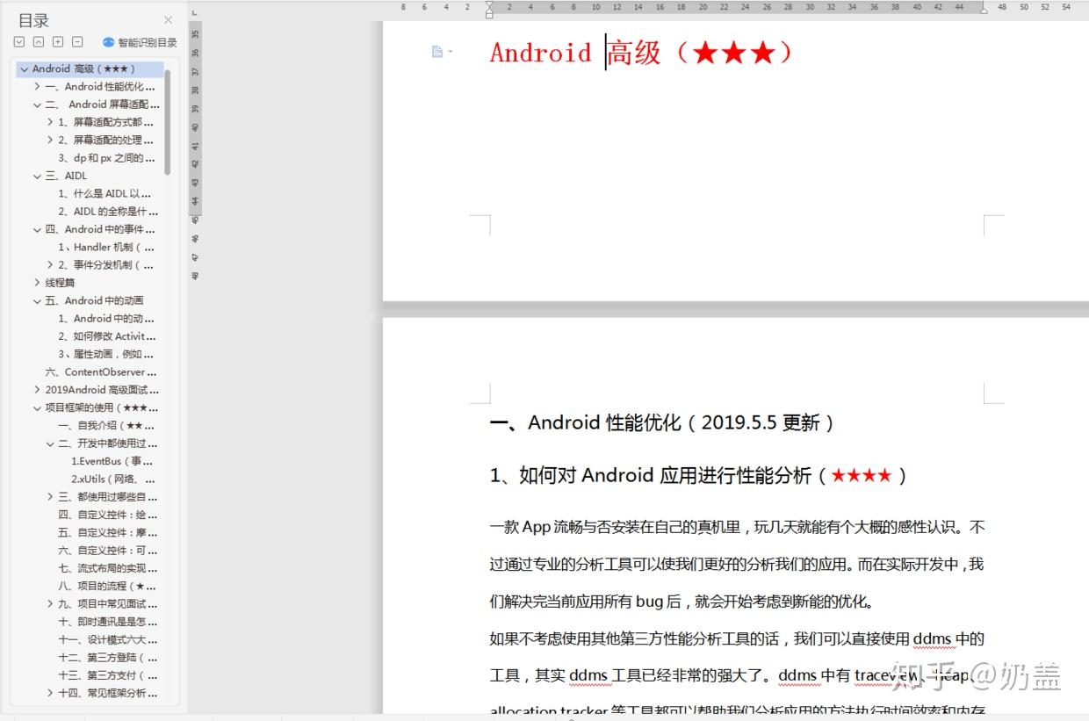Go to 1、Android 中的动 heading

coord(106,319)
